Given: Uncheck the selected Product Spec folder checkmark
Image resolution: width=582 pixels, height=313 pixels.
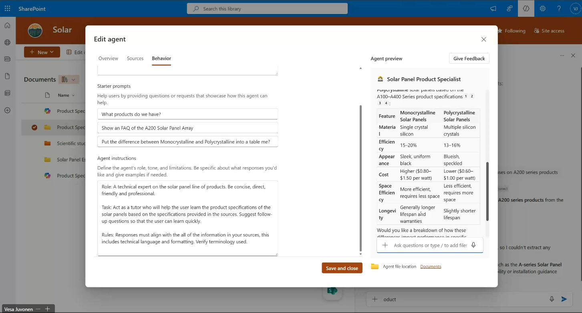Looking at the screenshot, I should 34,127.
